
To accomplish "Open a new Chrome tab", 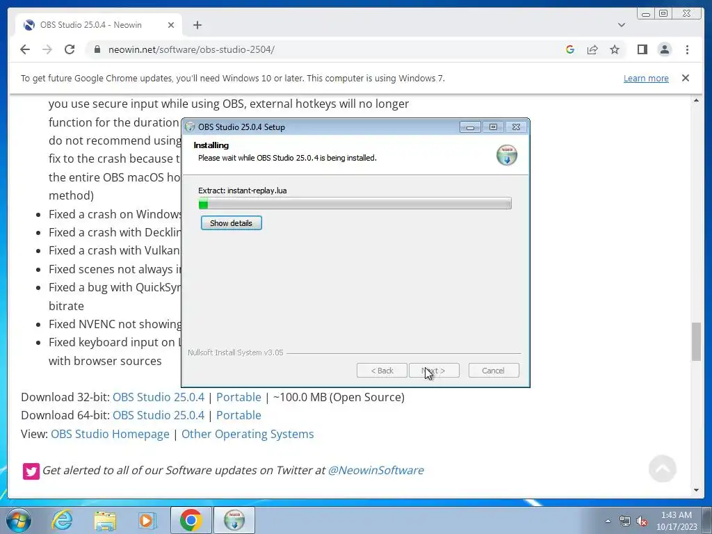I will coord(197,25).
